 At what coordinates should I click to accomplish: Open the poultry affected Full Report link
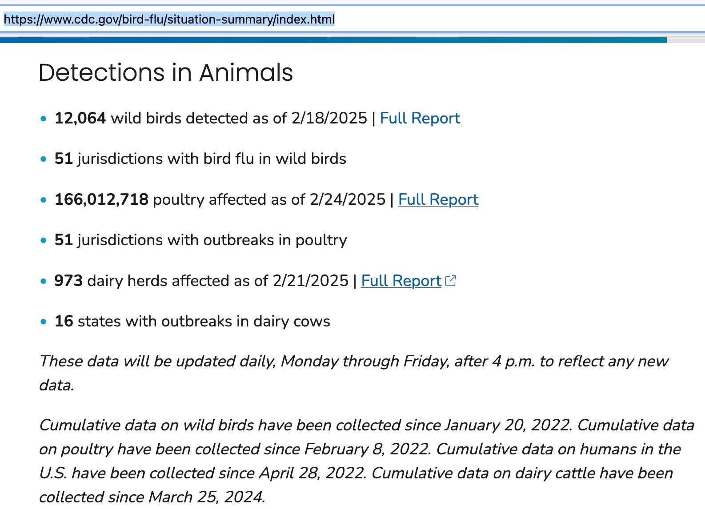click(438, 199)
